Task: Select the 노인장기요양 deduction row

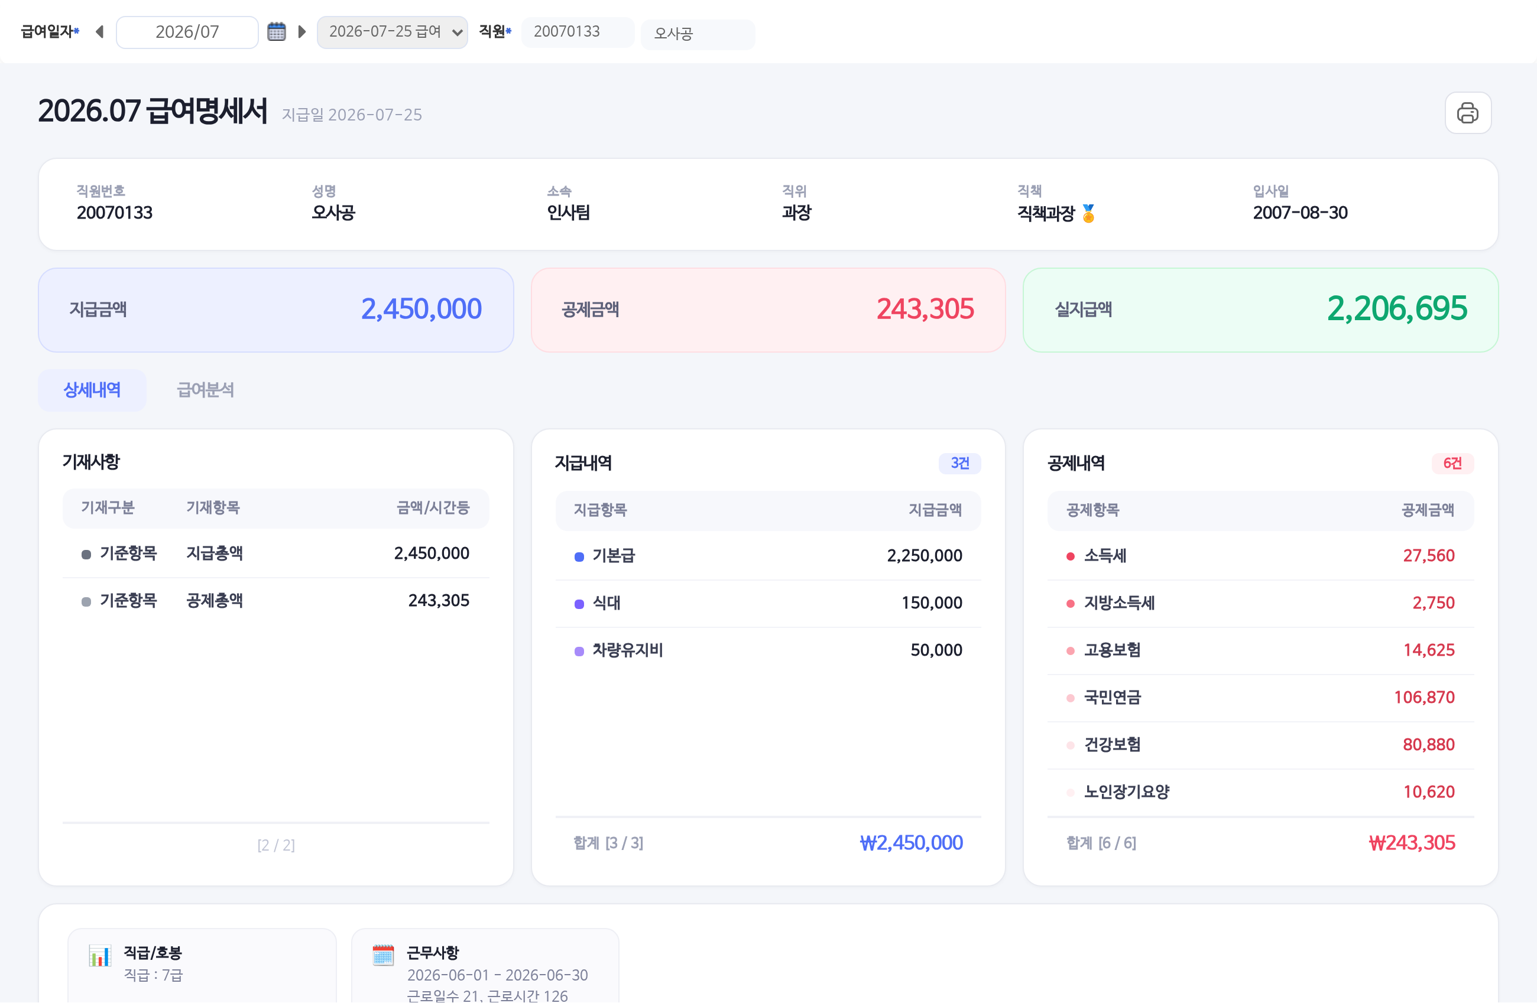Action: [x=1260, y=792]
